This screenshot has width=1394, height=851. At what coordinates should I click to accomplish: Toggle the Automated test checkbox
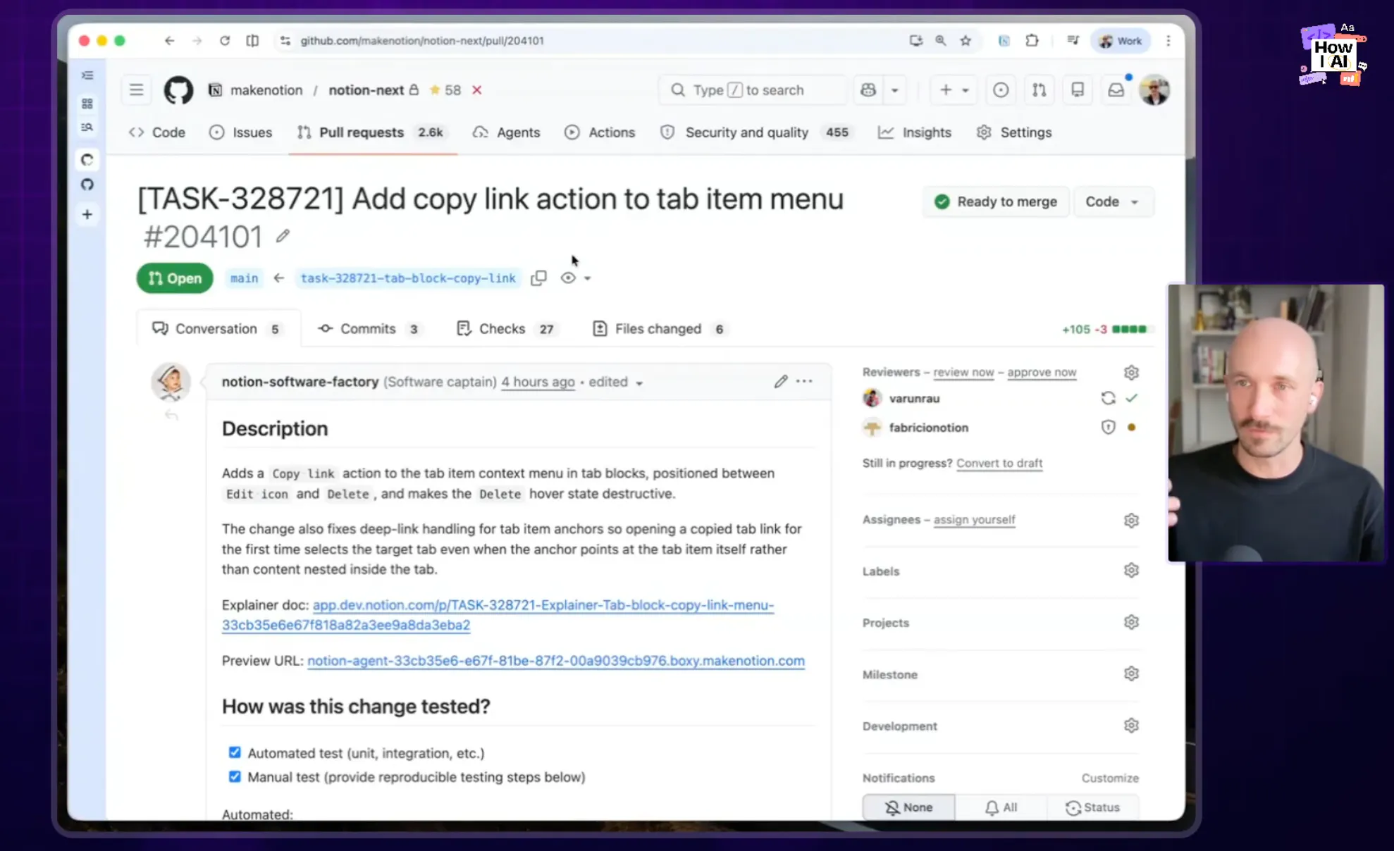pyautogui.click(x=235, y=752)
